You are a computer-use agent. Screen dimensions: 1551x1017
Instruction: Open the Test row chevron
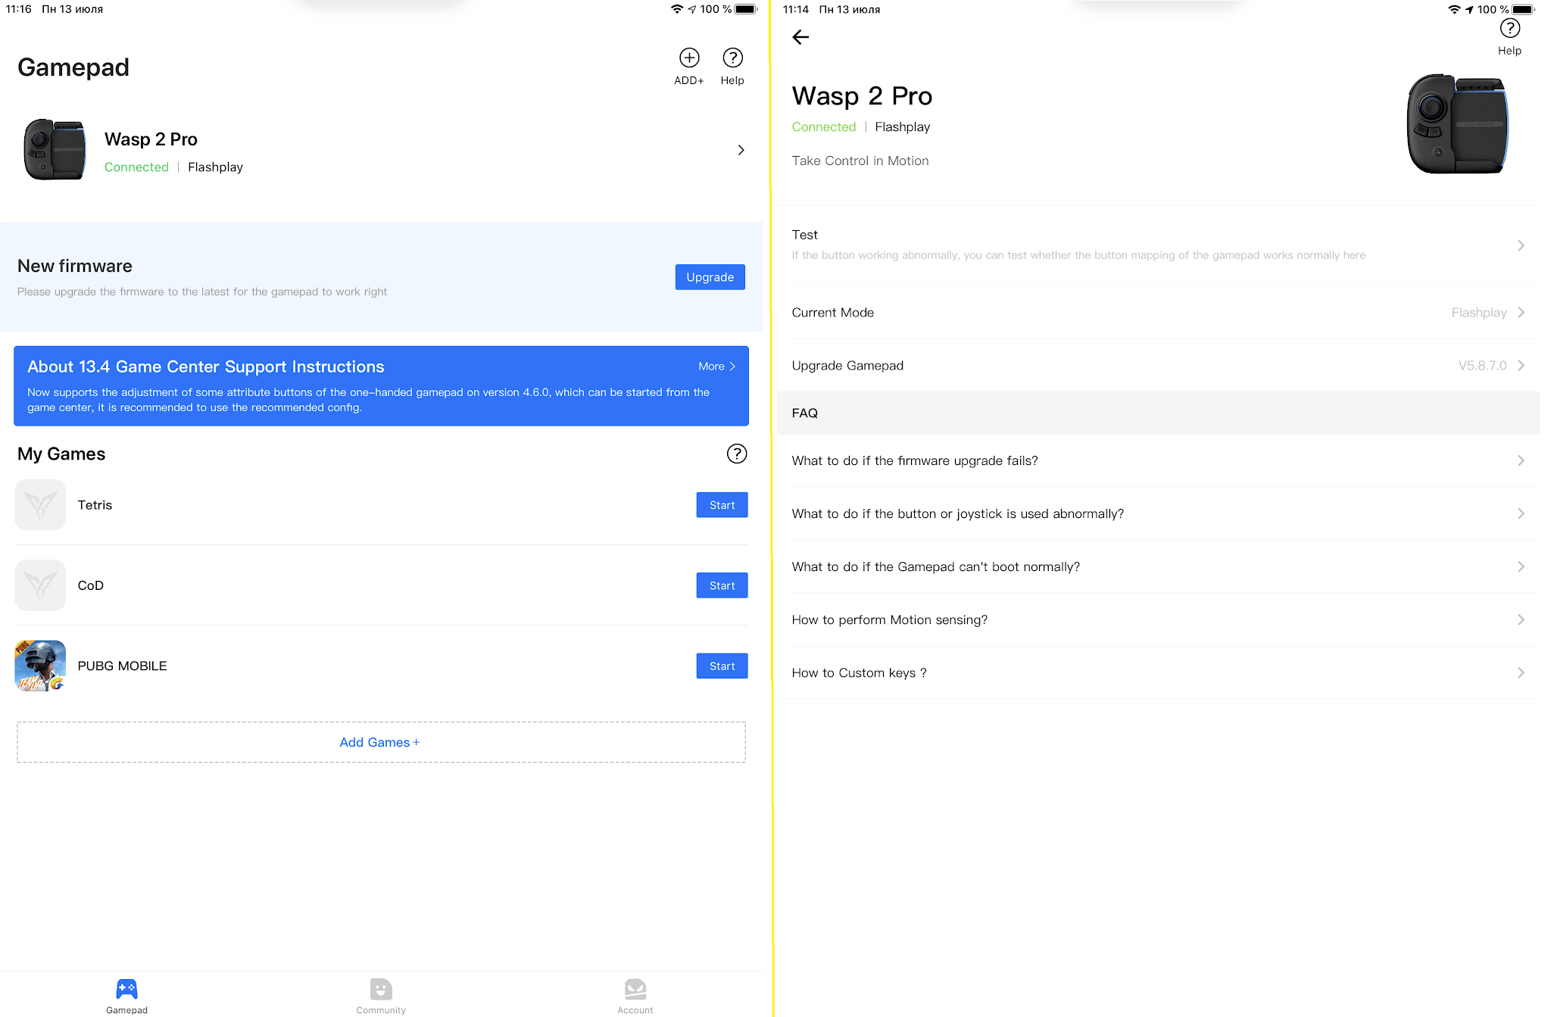point(1521,245)
